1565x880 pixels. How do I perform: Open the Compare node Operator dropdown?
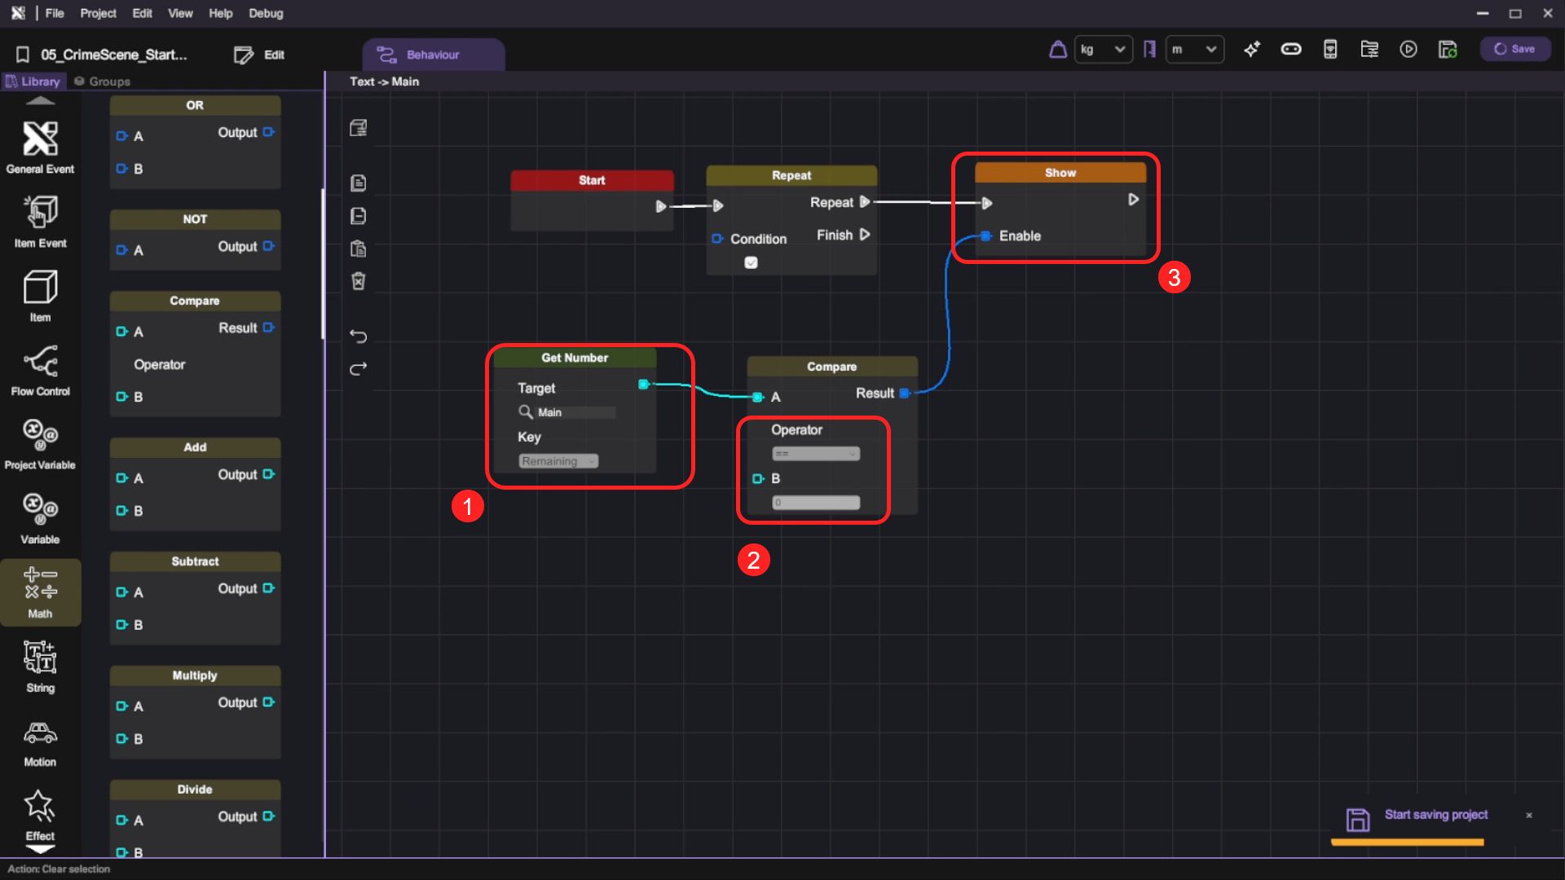click(x=815, y=454)
